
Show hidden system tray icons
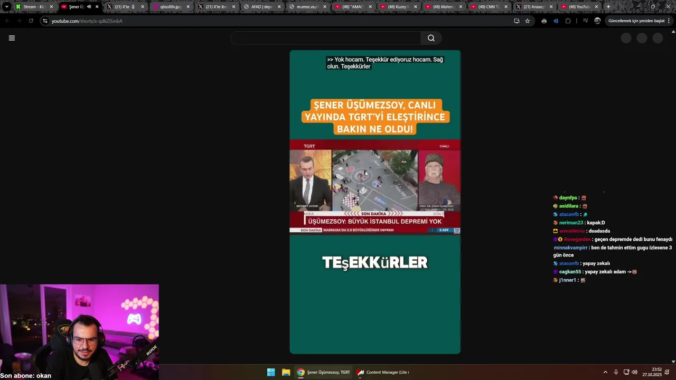(x=605, y=372)
